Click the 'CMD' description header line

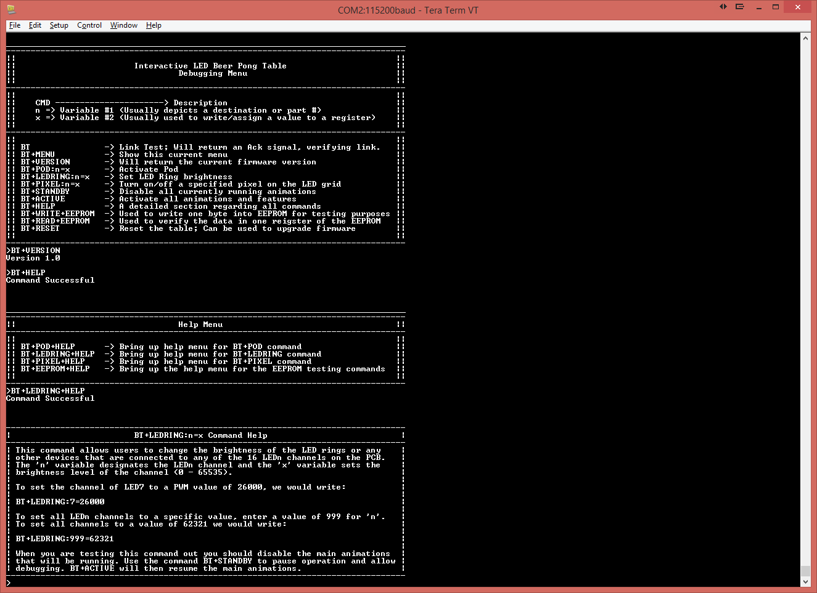click(131, 103)
